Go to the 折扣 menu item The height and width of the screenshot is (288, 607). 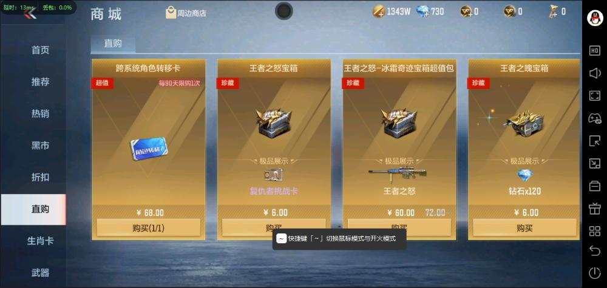pyautogui.click(x=40, y=177)
